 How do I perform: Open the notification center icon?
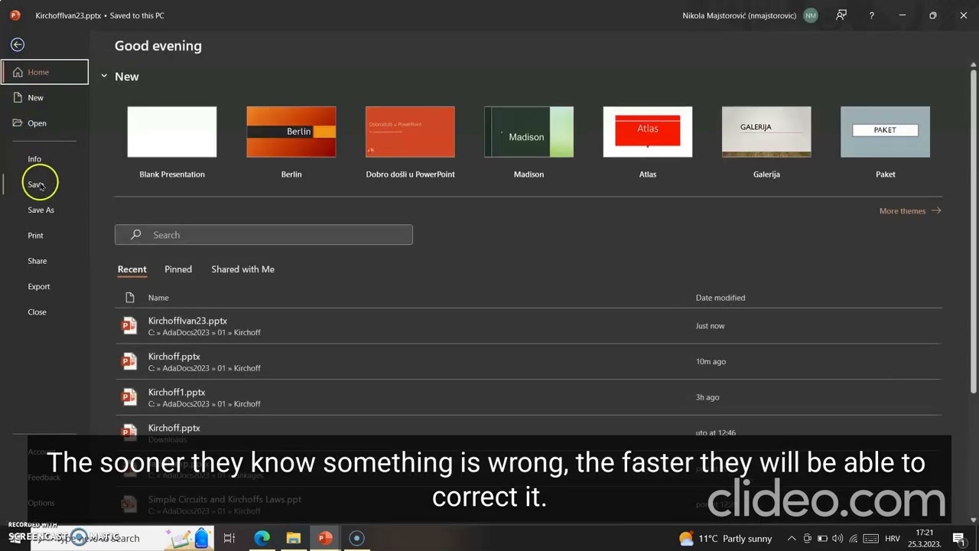pyautogui.click(x=958, y=539)
